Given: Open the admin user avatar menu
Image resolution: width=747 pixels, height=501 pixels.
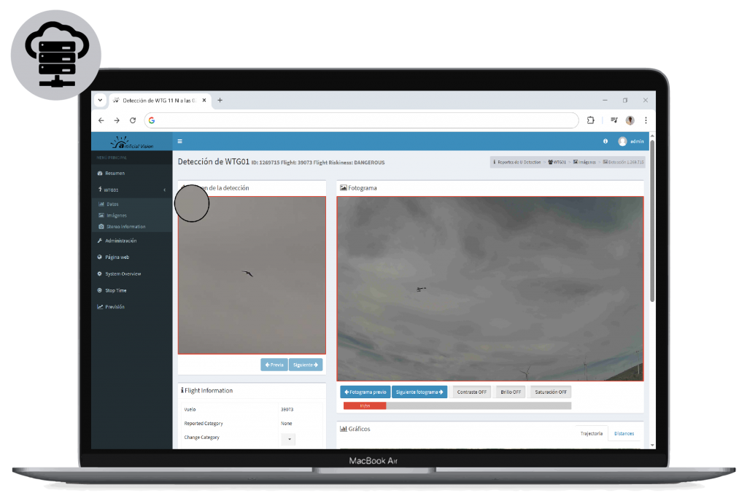Looking at the screenshot, I should [x=622, y=141].
